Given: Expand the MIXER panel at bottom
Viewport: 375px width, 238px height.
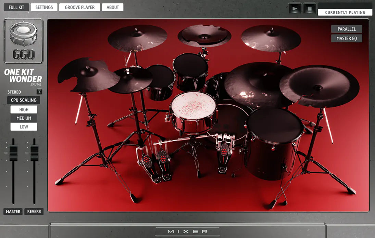Looking at the screenshot, I should [x=187, y=232].
